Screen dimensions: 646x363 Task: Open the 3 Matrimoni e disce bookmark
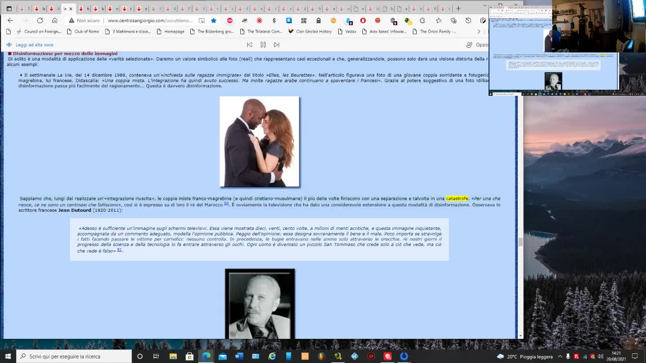click(128, 31)
